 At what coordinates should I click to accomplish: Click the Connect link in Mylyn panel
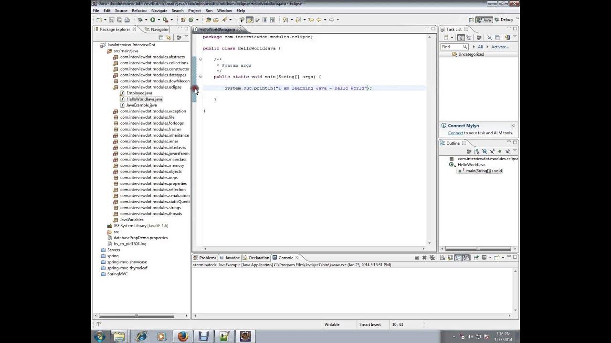[x=455, y=133]
